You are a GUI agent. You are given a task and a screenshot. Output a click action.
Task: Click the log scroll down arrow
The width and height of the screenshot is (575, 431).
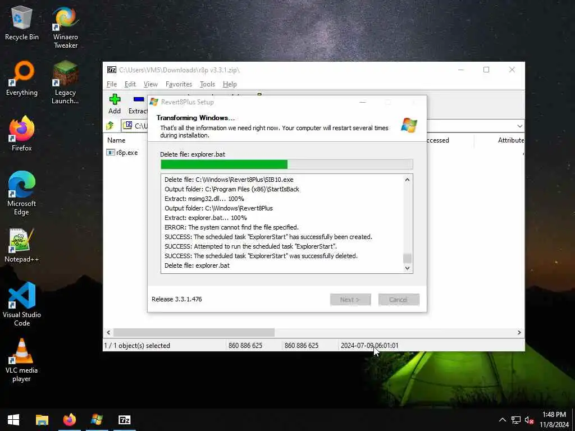click(x=407, y=268)
